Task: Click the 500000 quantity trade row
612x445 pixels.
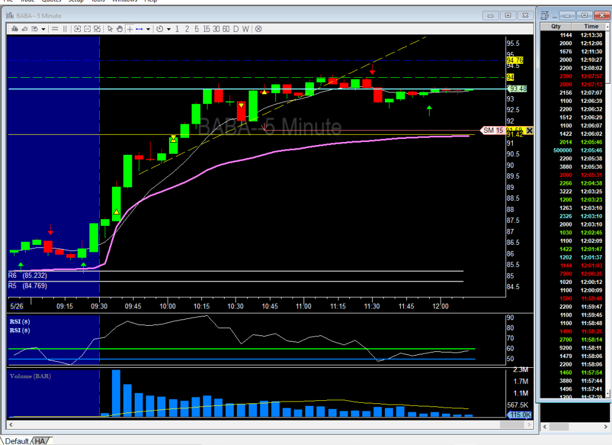Action: 573,151
